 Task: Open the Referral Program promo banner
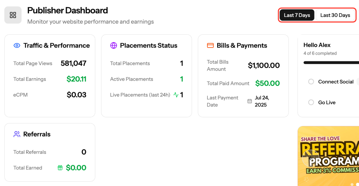[328, 156]
